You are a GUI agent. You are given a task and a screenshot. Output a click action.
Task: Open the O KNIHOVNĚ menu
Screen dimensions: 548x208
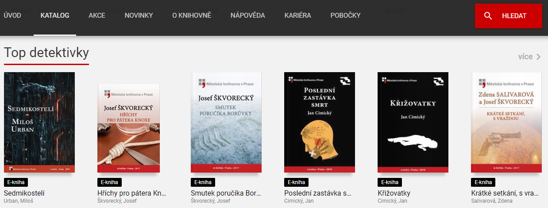[192, 15]
